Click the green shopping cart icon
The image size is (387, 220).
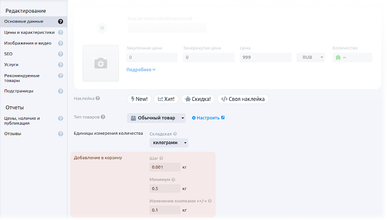[102, 28]
